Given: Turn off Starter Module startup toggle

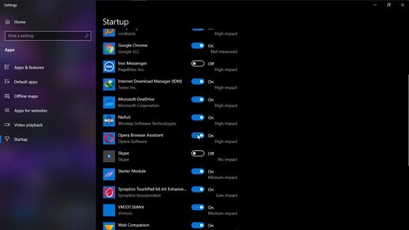Looking at the screenshot, I should [x=197, y=171].
